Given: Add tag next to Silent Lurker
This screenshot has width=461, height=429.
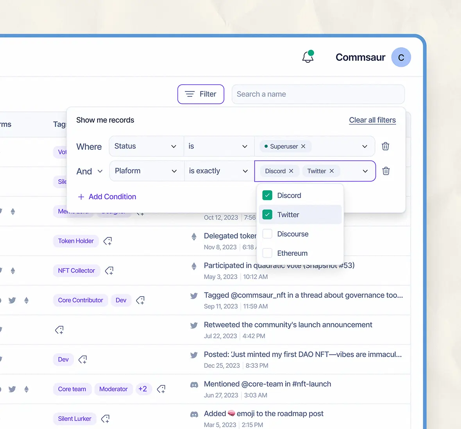Looking at the screenshot, I should point(105,419).
